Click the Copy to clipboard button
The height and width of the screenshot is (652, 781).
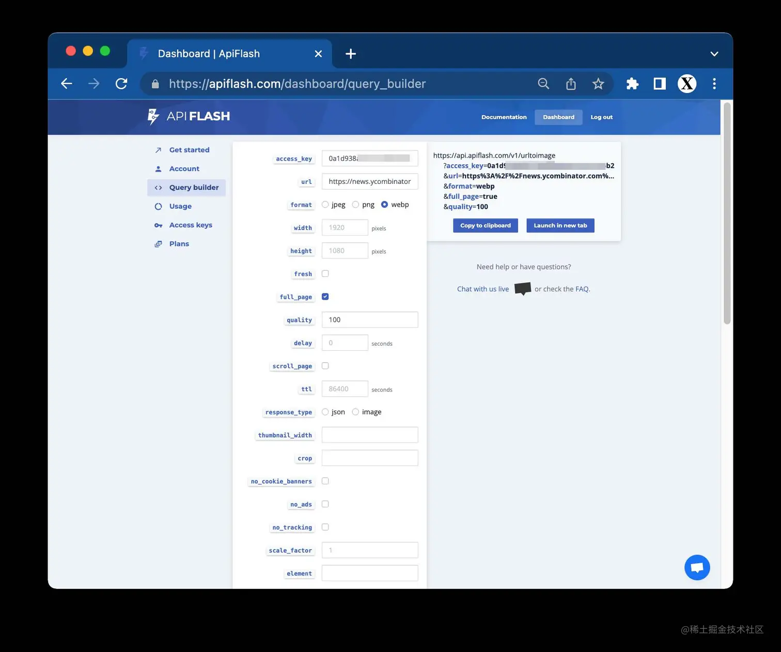[x=485, y=225]
